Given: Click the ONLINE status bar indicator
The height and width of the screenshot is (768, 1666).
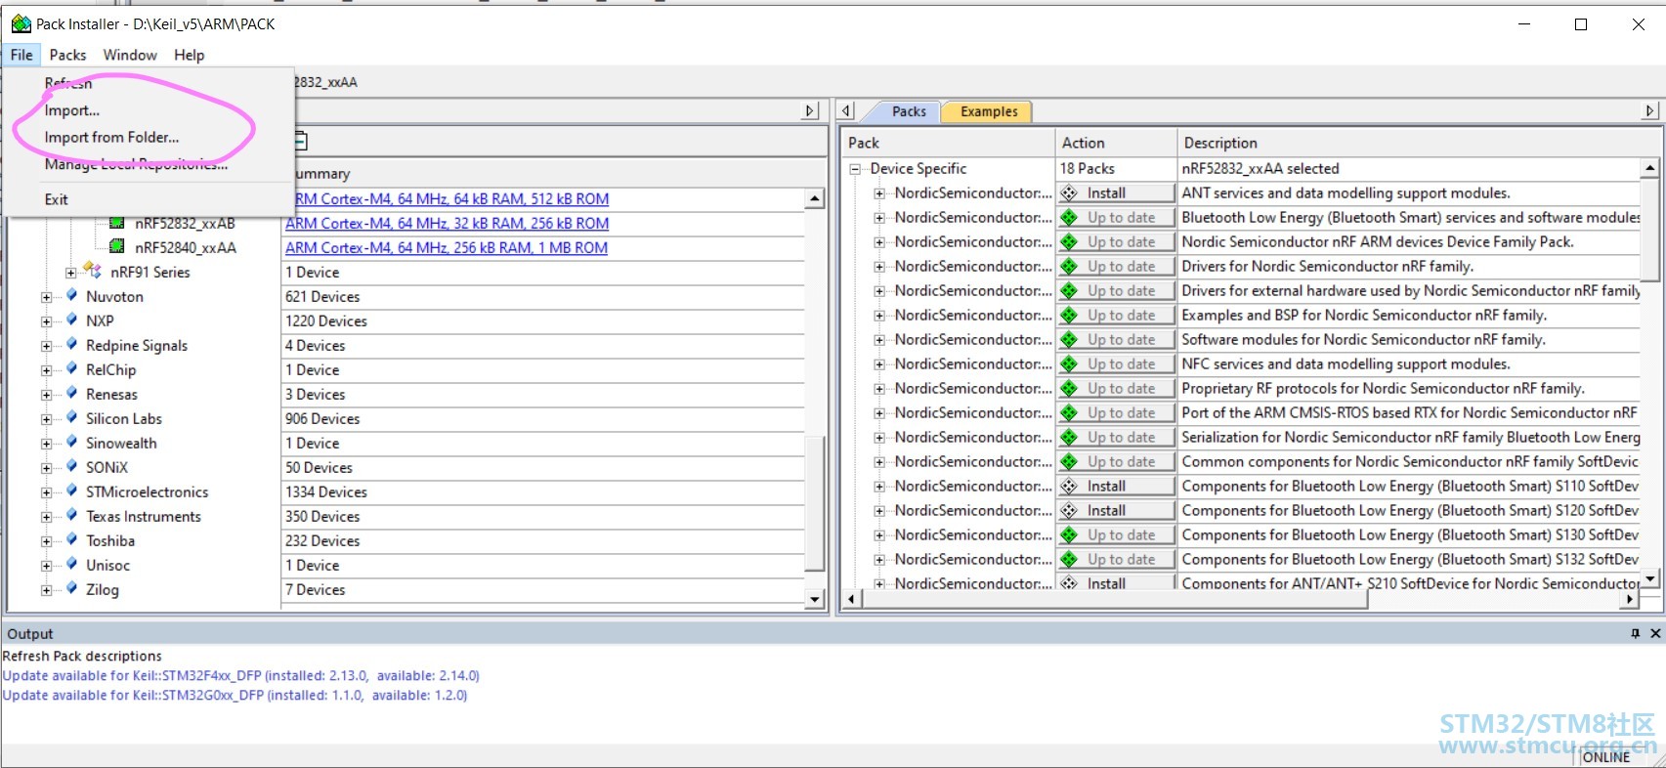Looking at the screenshot, I should click(1606, 756).
